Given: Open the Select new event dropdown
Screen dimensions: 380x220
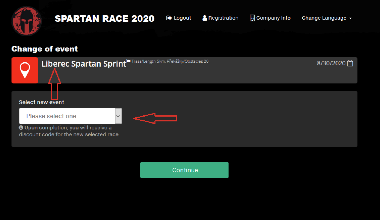Looking at the screenshot, I should 67,116.
